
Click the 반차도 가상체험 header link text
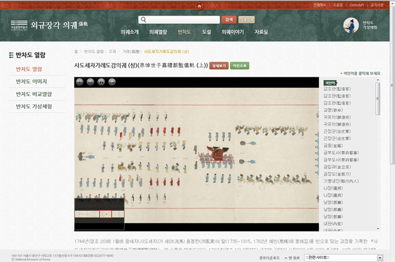coord(370,25)
